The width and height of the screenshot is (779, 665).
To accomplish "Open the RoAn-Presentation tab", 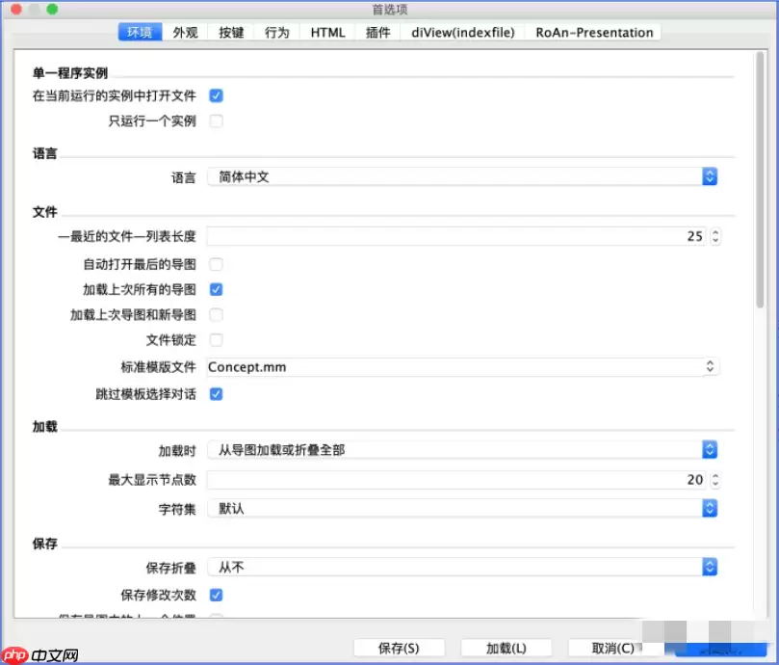I will (x=591, y=32).
